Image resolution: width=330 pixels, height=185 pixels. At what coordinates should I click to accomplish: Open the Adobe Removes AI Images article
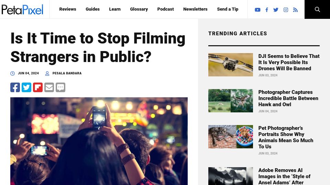(284, 176)
